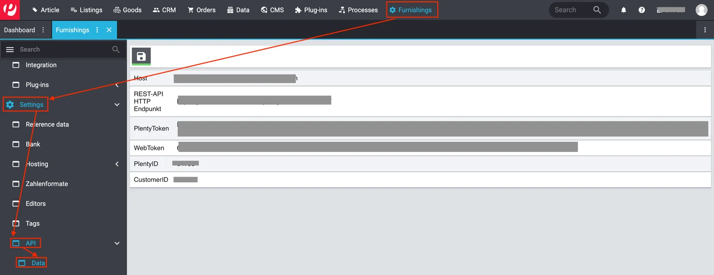The image size is (714, 275).
Task: Open Editors in the sidebar
Action: point(36,204)
